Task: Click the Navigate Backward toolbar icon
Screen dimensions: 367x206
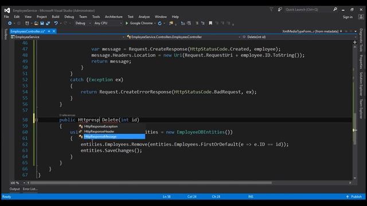Action: 10,23
